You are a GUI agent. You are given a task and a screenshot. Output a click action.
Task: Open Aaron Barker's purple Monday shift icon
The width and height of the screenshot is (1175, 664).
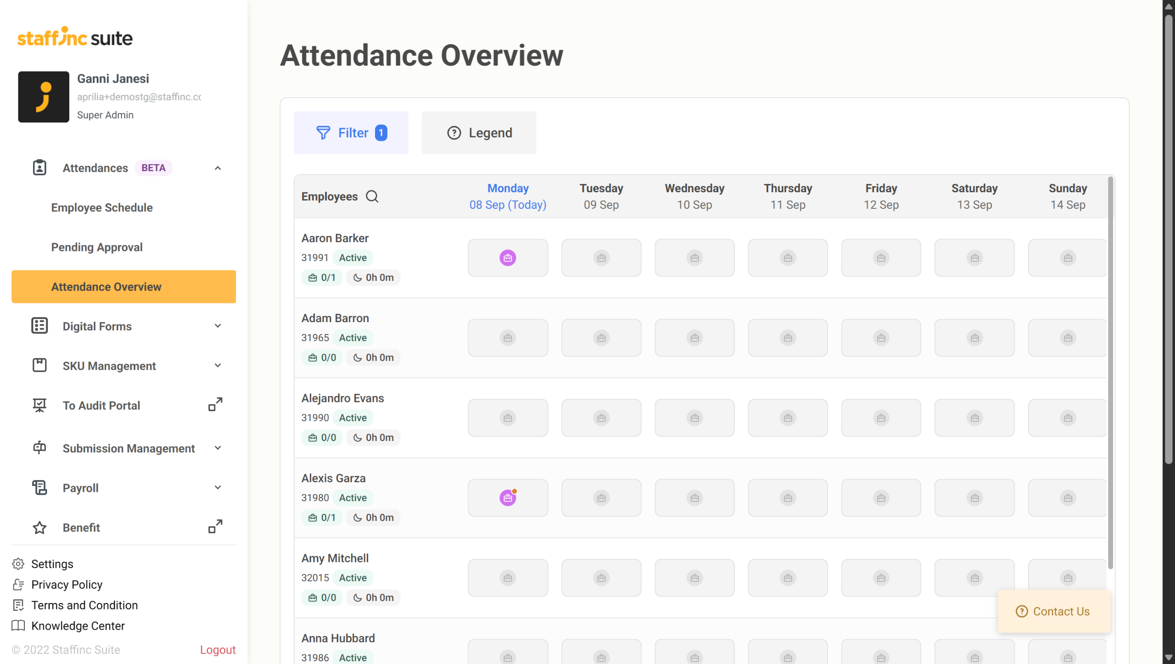(x=508, y=258)
